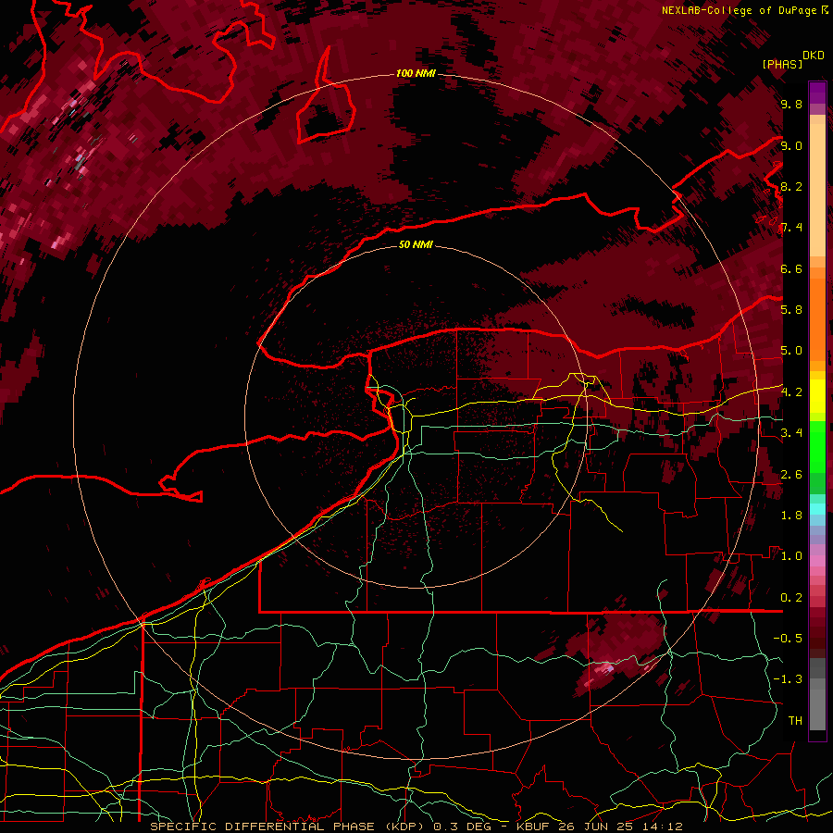Click the -1.3 legend value
This screenshot has width=833, height=833.
788,679
